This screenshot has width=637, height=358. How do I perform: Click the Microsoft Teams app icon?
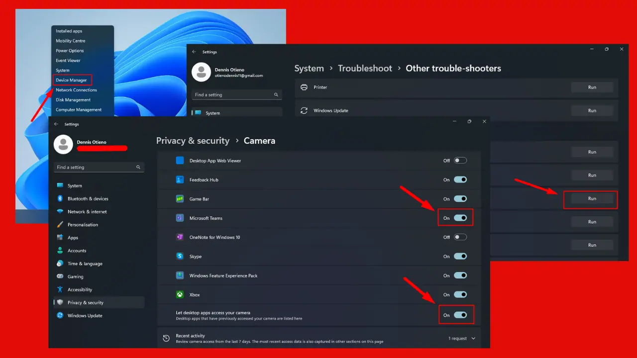coord(180,218)
